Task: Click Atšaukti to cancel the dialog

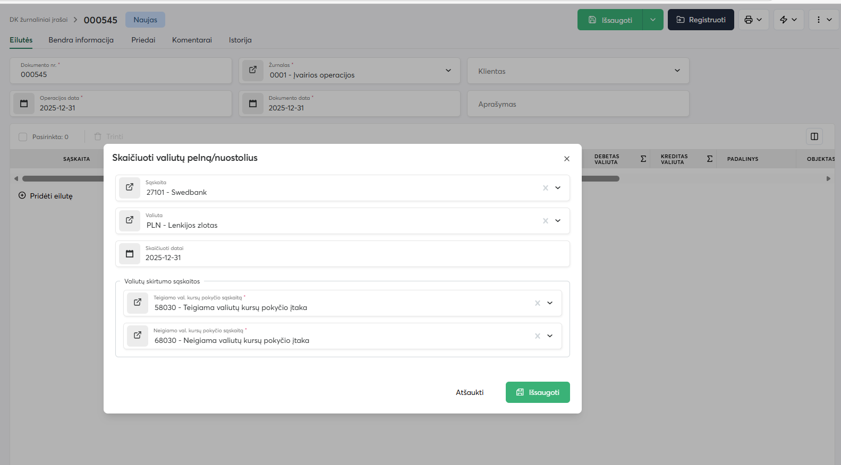Action: (470, 392)
